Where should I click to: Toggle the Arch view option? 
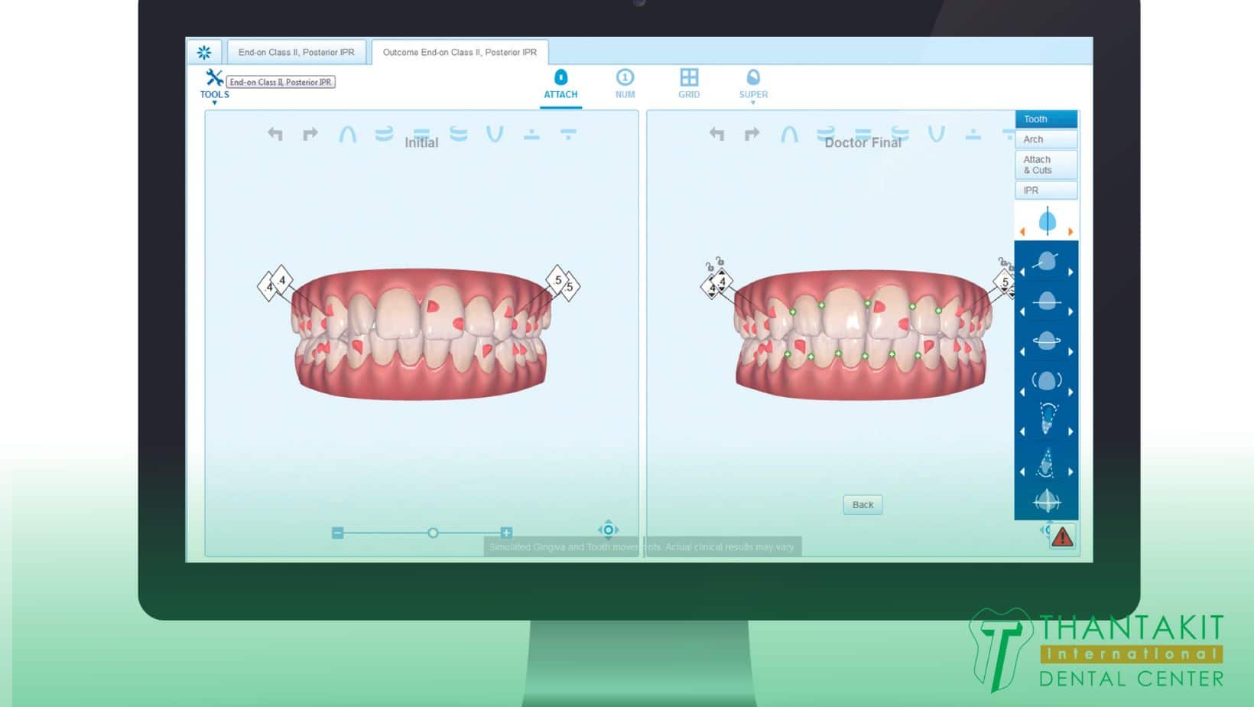tap(1045, 138)
